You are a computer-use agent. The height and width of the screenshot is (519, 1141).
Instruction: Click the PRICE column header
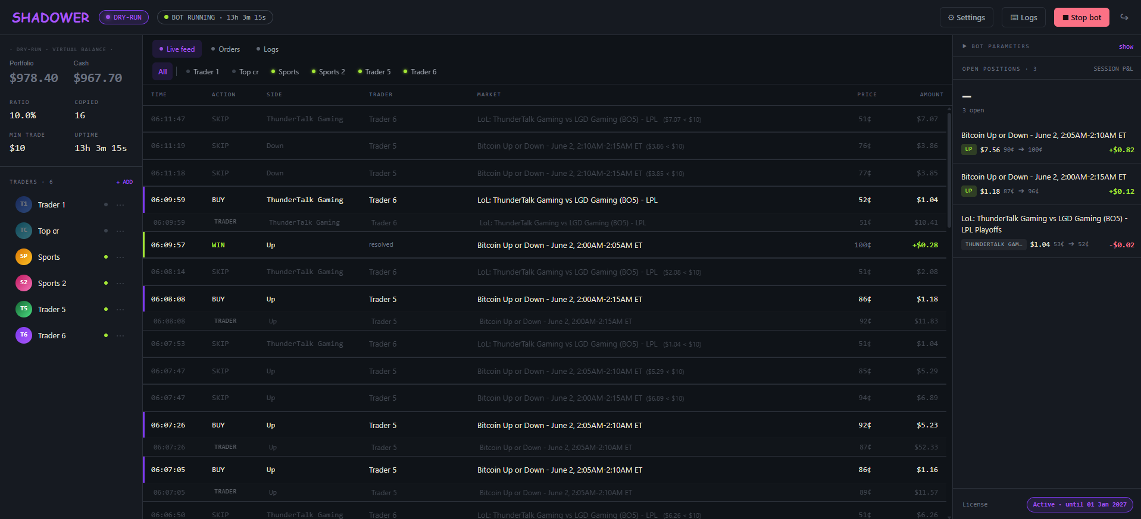[x=867, y=95]
